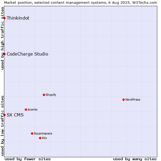Click the CodeCharge Studio label

[x=27, y=54]
